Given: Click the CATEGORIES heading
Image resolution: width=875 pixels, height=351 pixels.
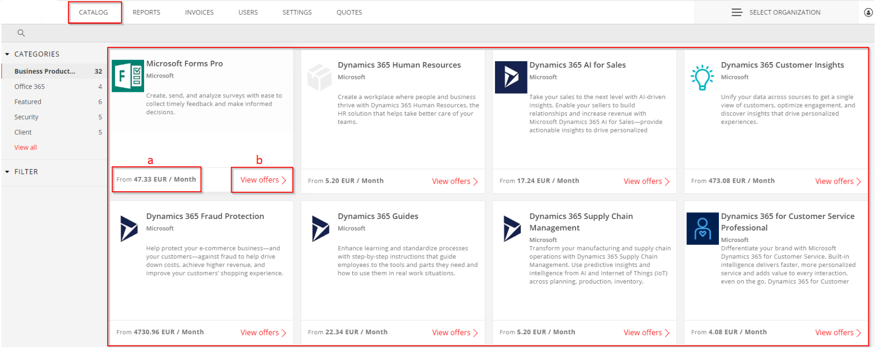Looking at the screenshot, I should click(37, 54).
